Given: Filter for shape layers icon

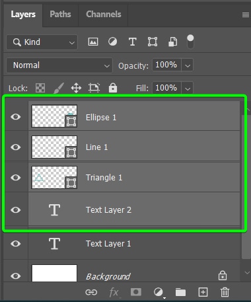Looking at the screenshot, I should [x=153, y=42].
